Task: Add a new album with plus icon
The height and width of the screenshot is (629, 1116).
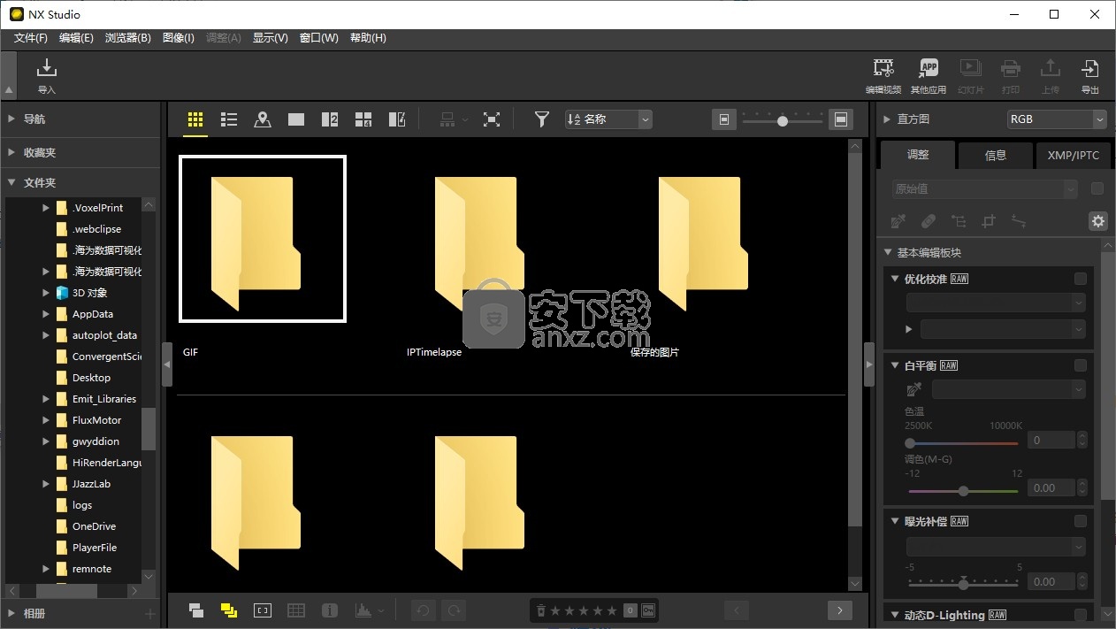Action: point(149,613)
